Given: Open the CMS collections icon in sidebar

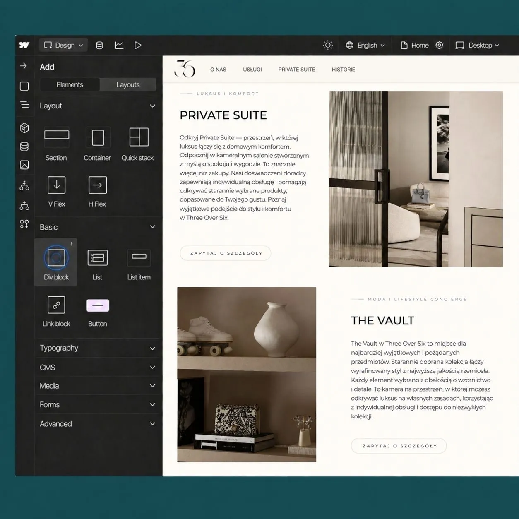Looking at the screenshot, I should pyautogui.click(x=24, y=147).
